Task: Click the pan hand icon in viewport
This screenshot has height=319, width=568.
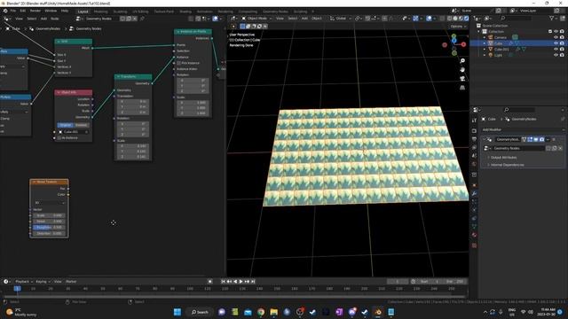Action: [462, 69]
